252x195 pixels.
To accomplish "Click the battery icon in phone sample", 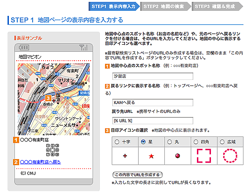I will [24, 48].
